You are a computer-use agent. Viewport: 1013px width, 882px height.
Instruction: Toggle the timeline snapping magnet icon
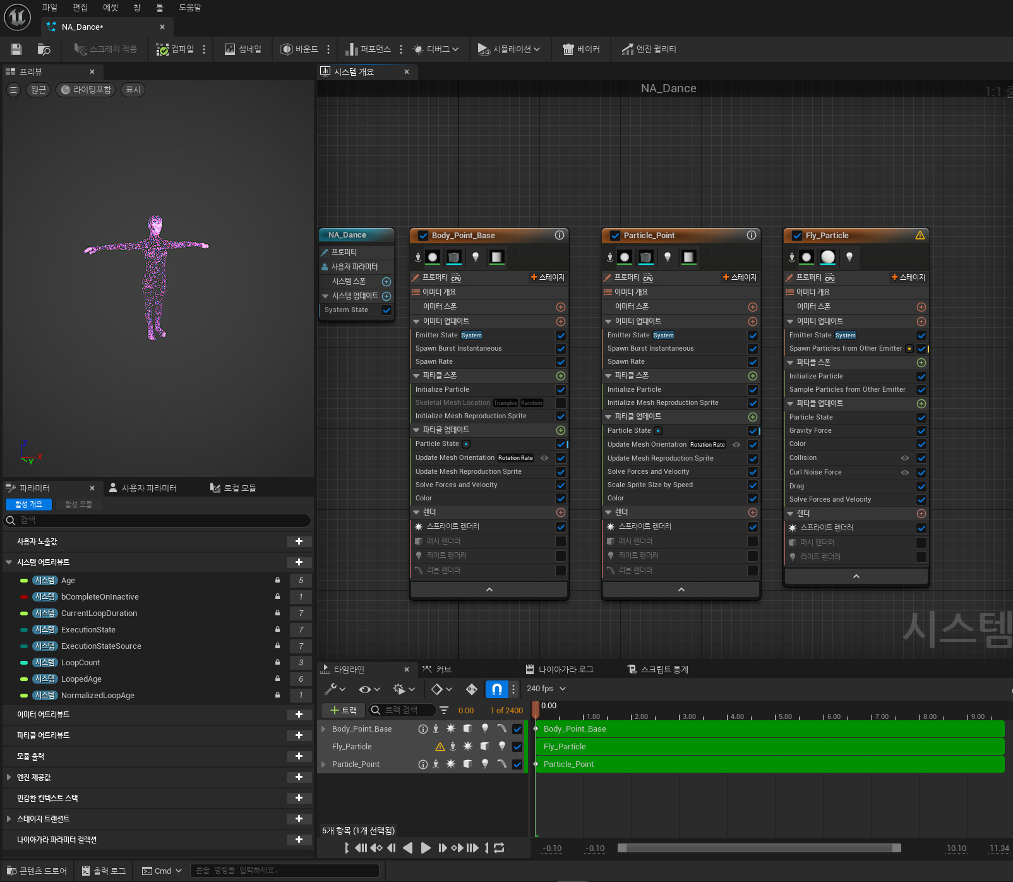click(496, 689)
